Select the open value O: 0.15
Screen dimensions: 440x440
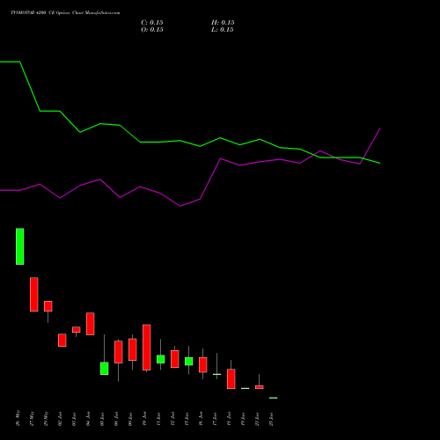[x=152, y=30]
